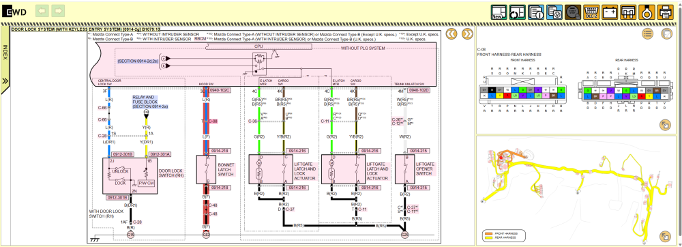This screenshot has width=682, height=247.
Task: Open the ground ring terminal icon
Action: (647, 12)
